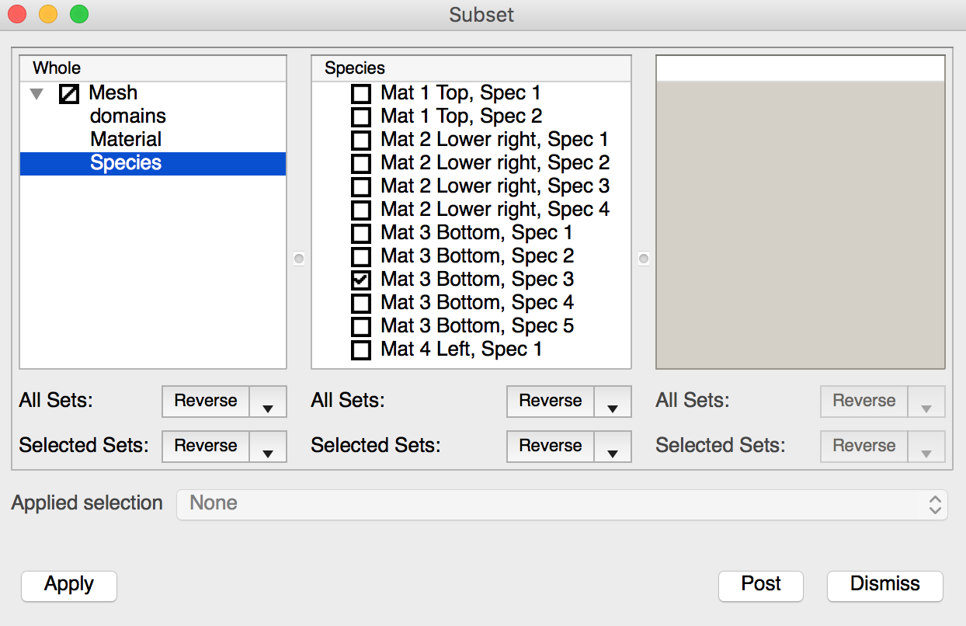Check Mat 1 Top, Spec 1 checkbox
The image size is (966, 626).
[x=361, y=94]
